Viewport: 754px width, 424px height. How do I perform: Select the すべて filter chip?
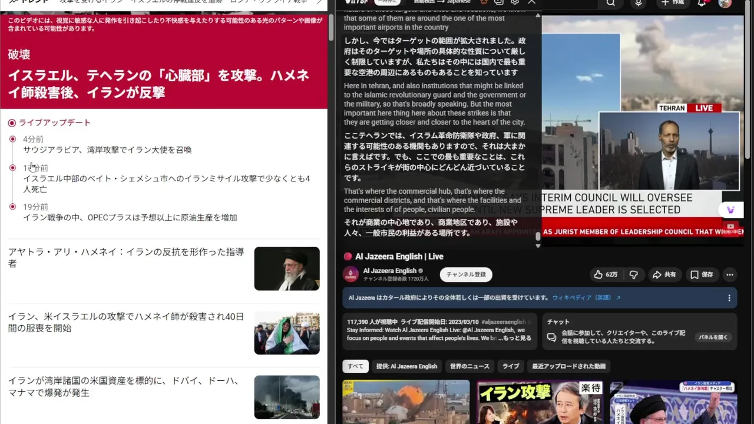pyautogui.click(x=355, y=366)
